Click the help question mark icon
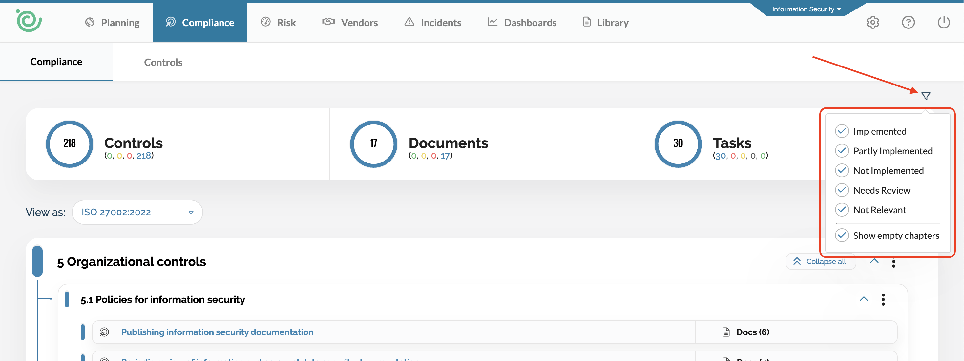The width and height of the screenshot is (964, 361). 908,22
